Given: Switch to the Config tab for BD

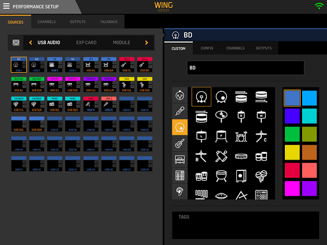Looking at the screenshot, I should coord(207,48).
